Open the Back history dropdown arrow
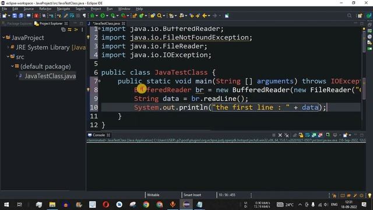This screenshot has height=210, width=373. 209,16
